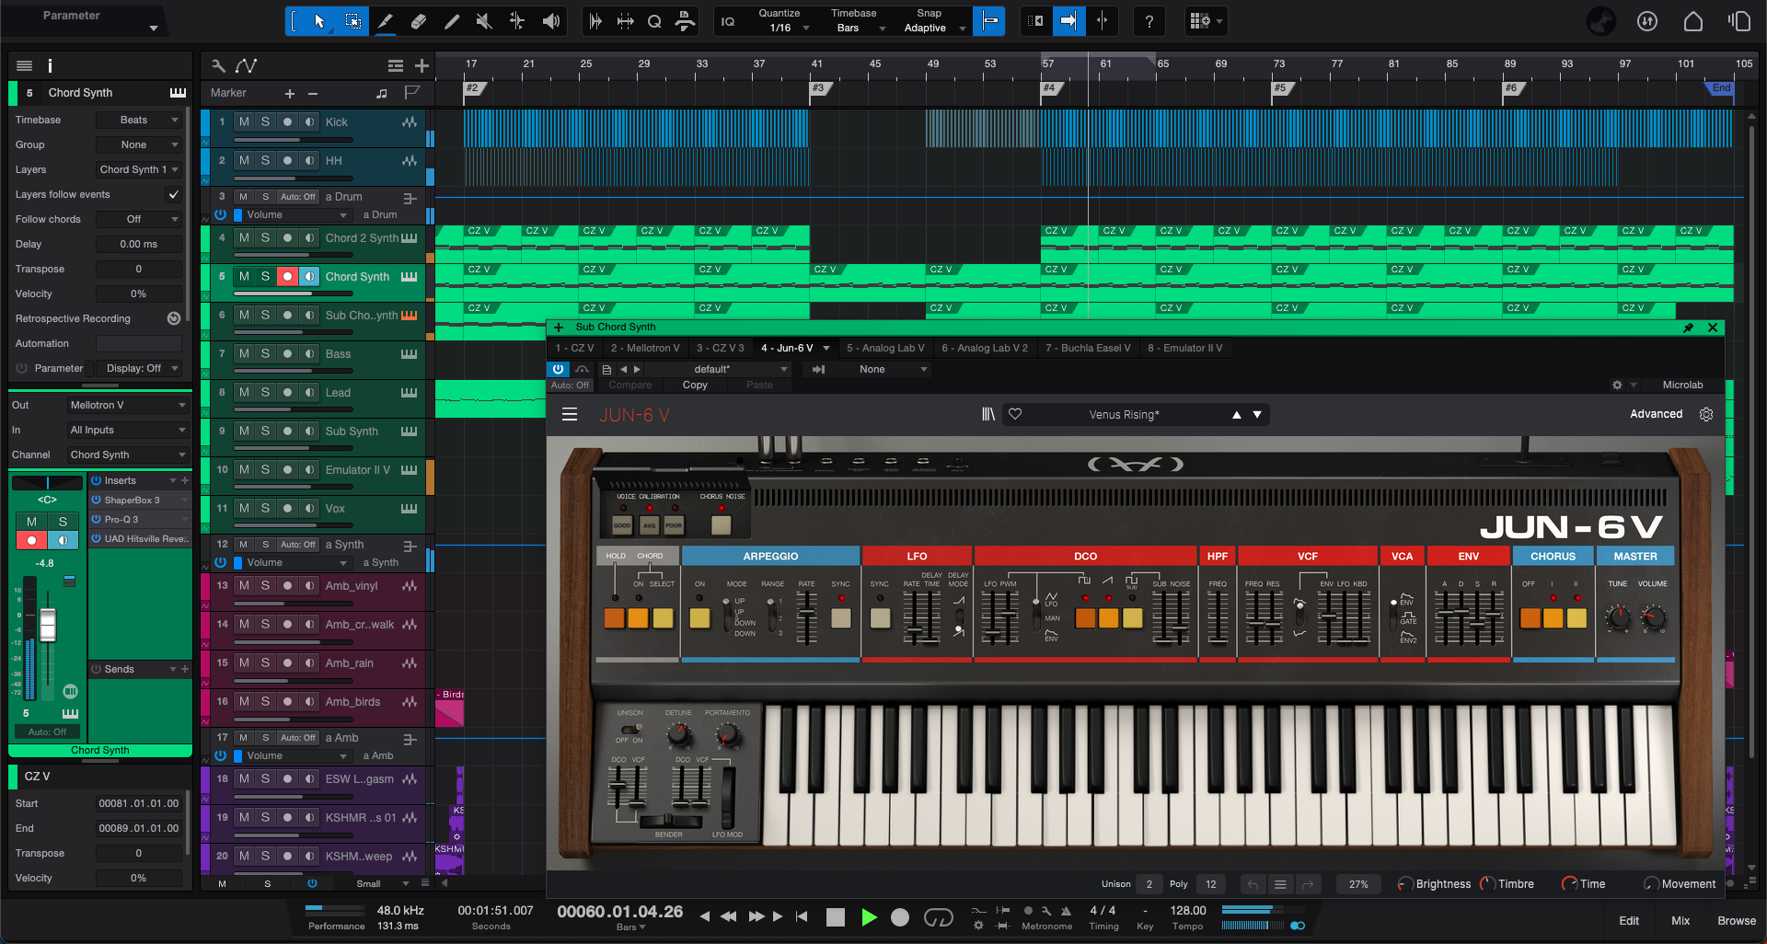Open the Follow chords Off dropdown

pos(139,219)
